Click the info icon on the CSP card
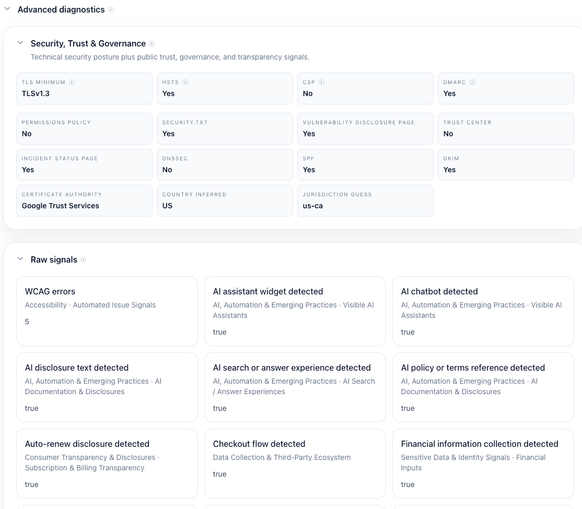This screenshot has height=509, width=582. pyautogui.click(x=321, y=82)
